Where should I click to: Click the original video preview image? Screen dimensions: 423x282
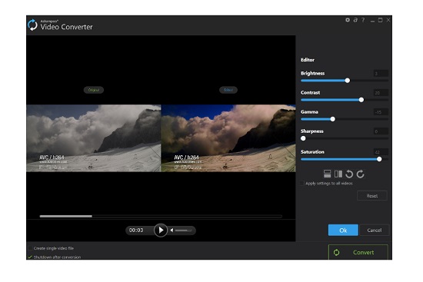coord(94,138)
